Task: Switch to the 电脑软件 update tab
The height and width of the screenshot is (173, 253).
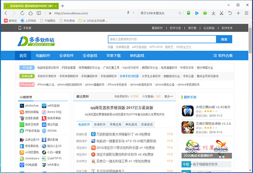Action: 84,124
